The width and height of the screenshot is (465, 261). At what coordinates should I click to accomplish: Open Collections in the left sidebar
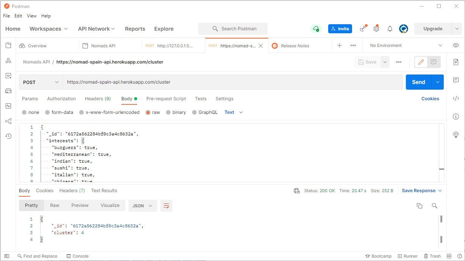pos(8,45)
